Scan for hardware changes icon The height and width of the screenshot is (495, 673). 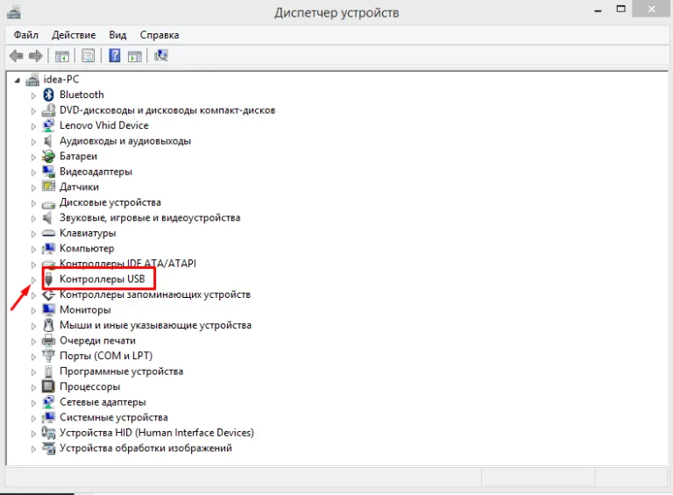[x=161, y=55]
